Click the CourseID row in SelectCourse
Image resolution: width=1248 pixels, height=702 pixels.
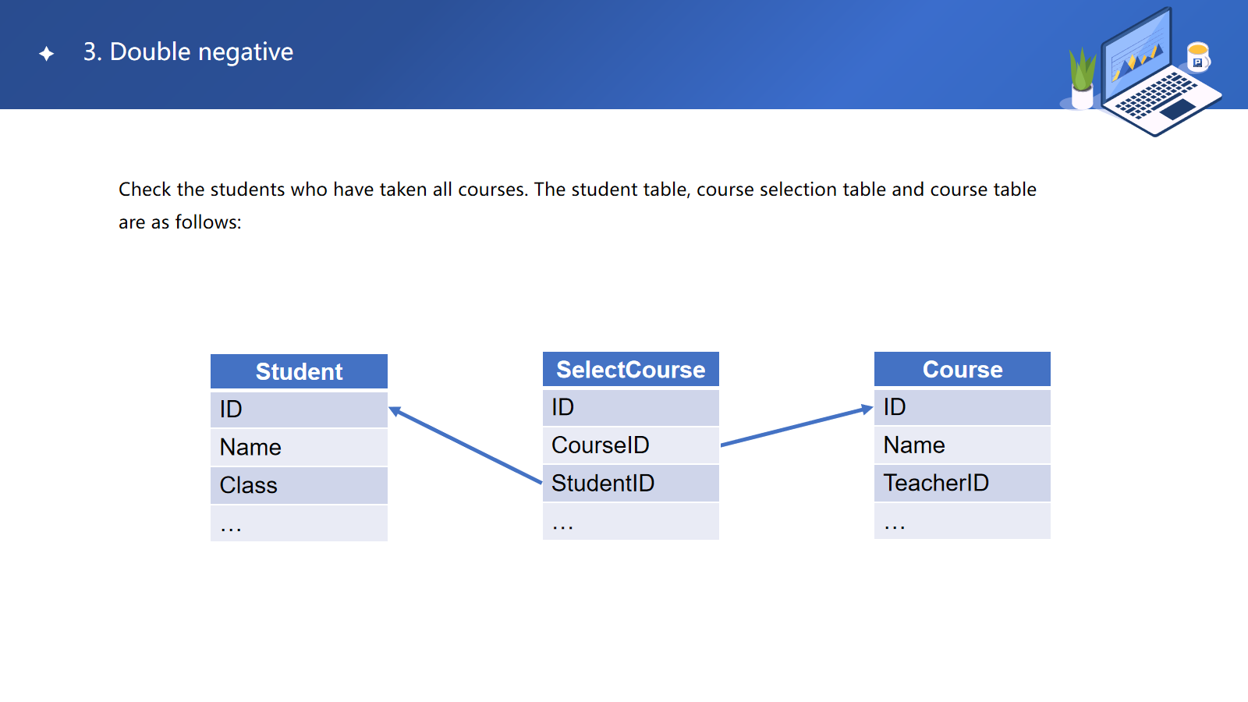click(630, 445)
